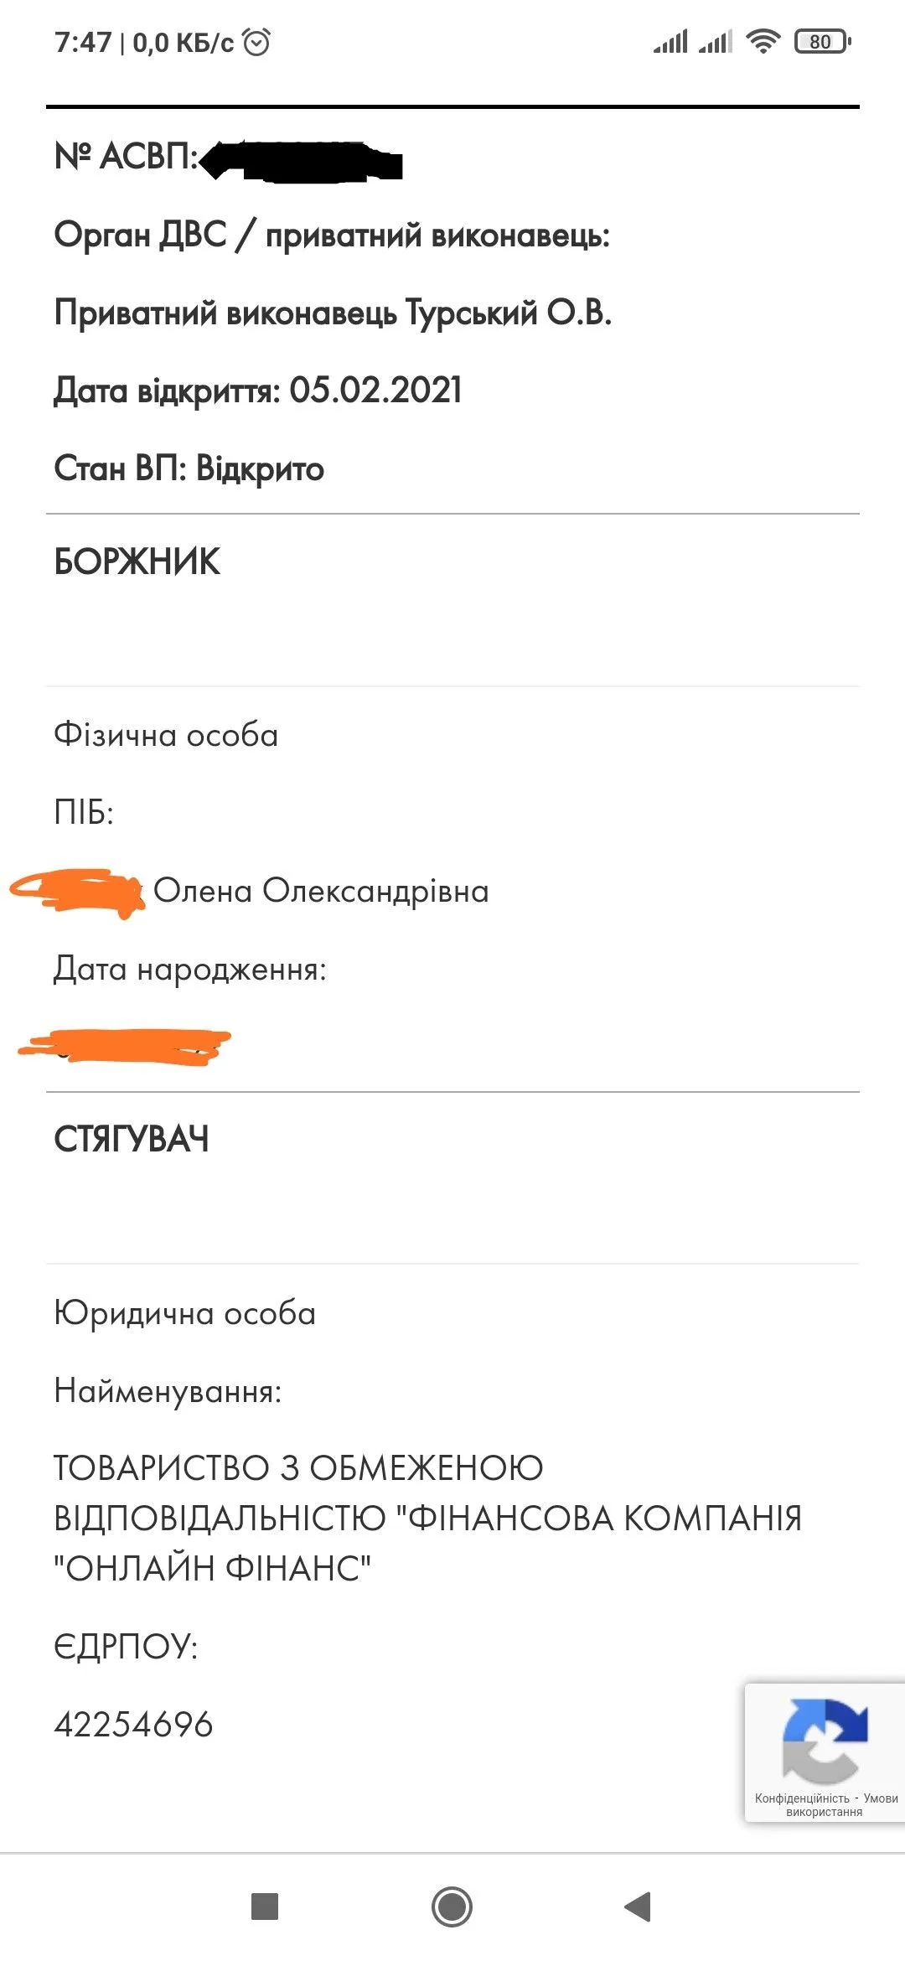
Task: Open recent apps with square button
Action: pyautogui.click(x=265, y=1907)
